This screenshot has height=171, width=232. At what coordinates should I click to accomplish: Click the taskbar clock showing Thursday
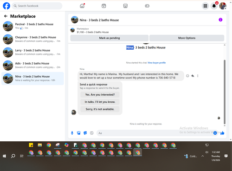[216, 156]
